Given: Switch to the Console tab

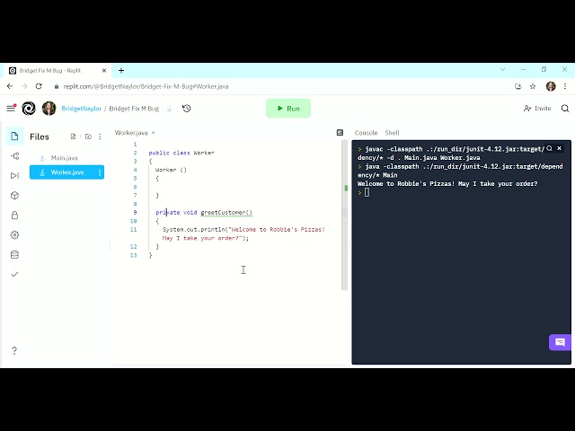Looking at the screenshot, I should pyautogui.click(x=366, y=133).
